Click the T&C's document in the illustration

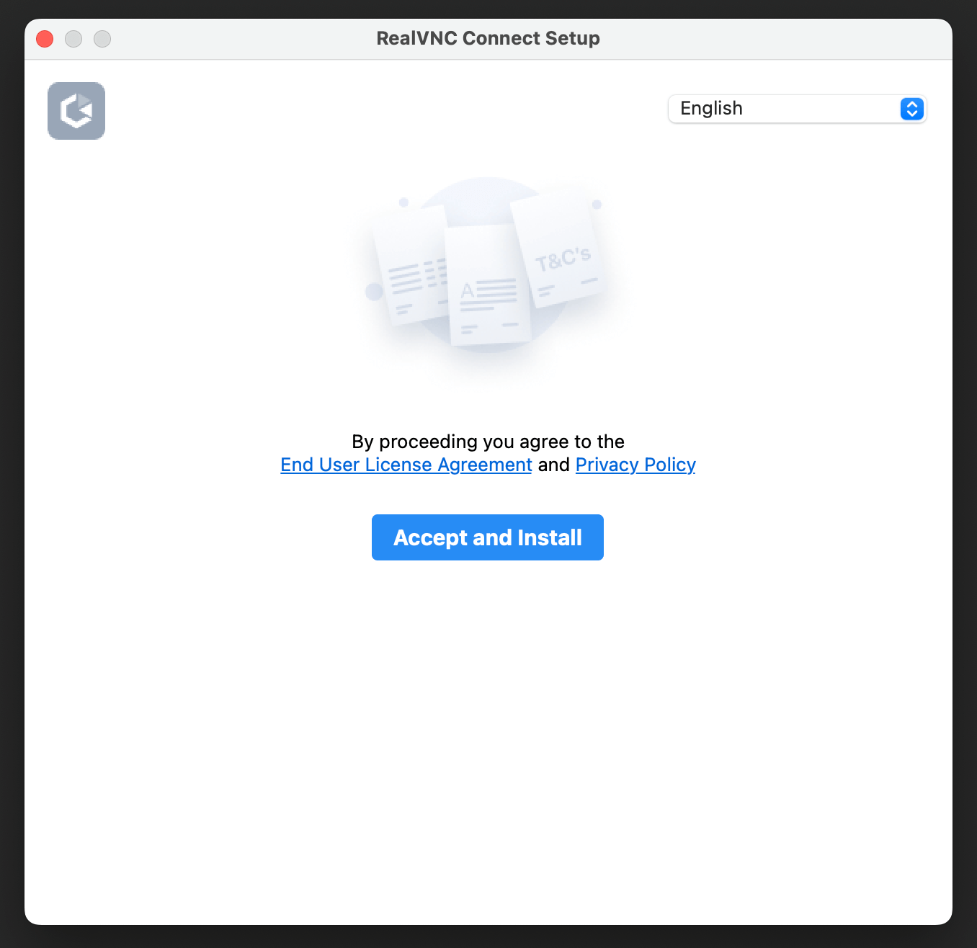(x=557, y=250)
